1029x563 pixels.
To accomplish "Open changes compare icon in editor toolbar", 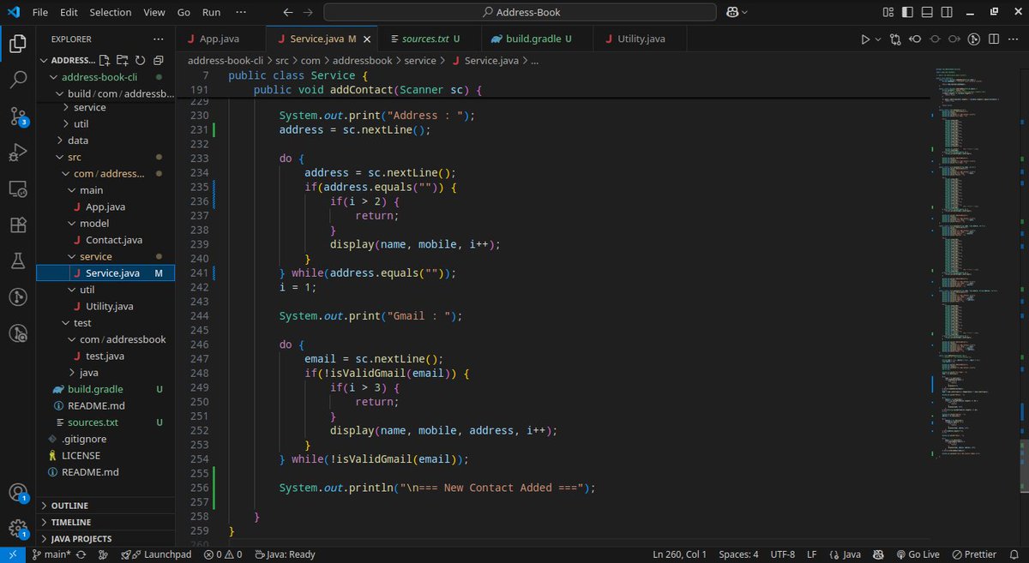I will point(895,39).
